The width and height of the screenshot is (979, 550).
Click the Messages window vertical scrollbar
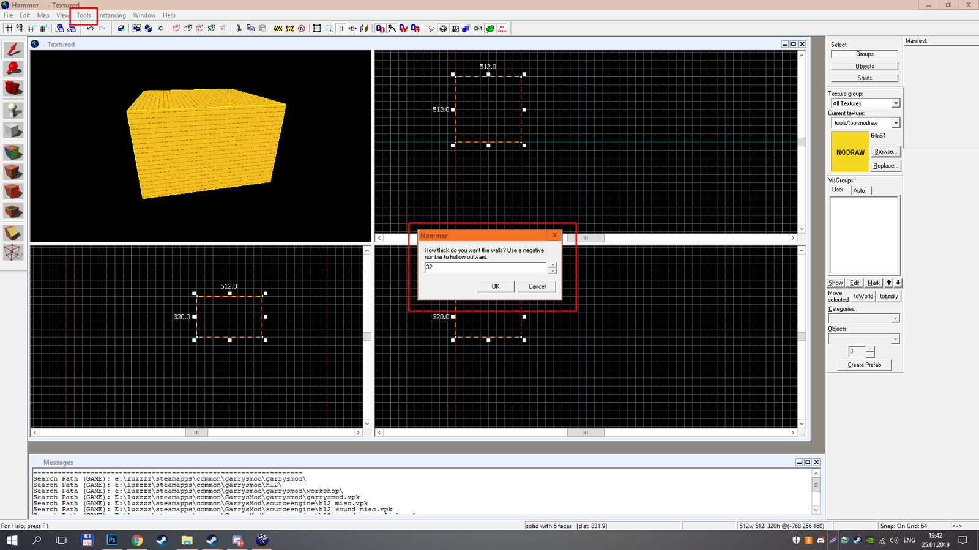click(816, 491)
